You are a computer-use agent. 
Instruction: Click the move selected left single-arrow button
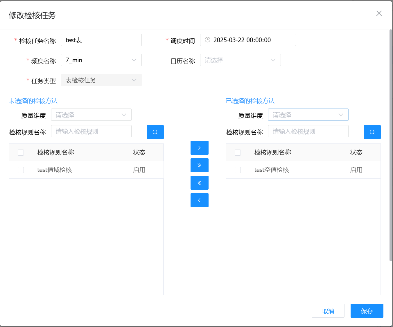pos(199,200)
